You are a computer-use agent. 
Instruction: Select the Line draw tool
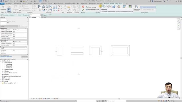100,6
